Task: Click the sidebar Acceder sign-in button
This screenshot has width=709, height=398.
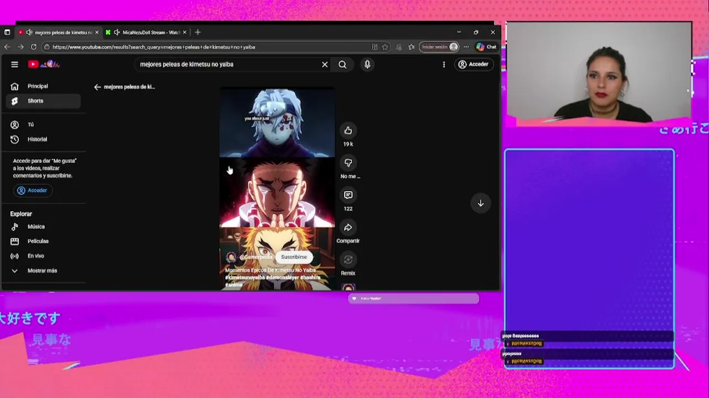Action: (32, 190)
